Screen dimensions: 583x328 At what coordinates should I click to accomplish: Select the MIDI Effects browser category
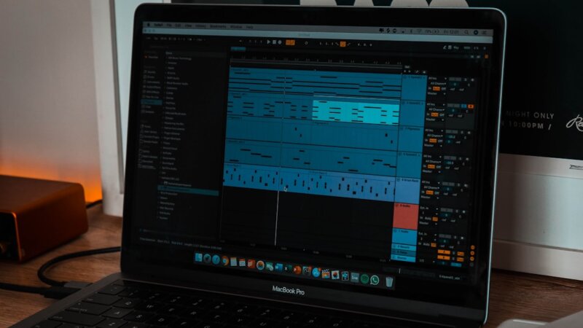152,92
